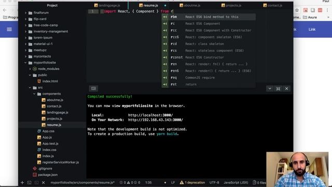Choose the rbm bind method snippet
Screen dimensions: 332x187
click(x=209, y=17)
